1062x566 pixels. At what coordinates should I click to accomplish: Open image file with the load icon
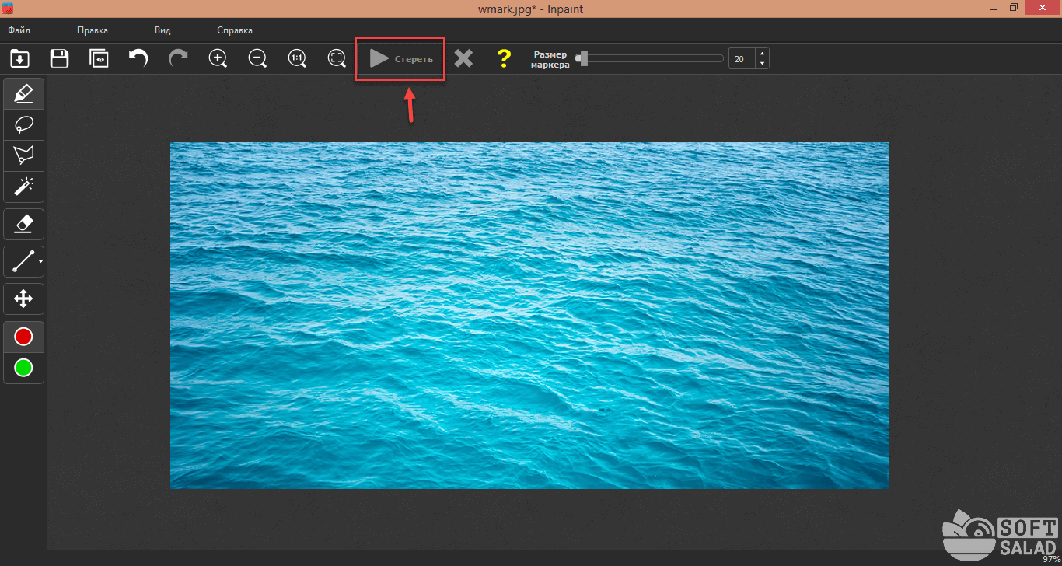coord(19,58)
